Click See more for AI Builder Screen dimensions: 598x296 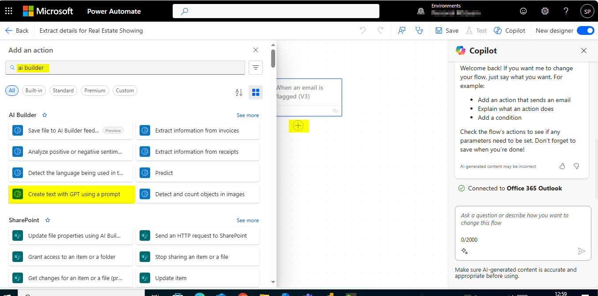pos(248,115)
